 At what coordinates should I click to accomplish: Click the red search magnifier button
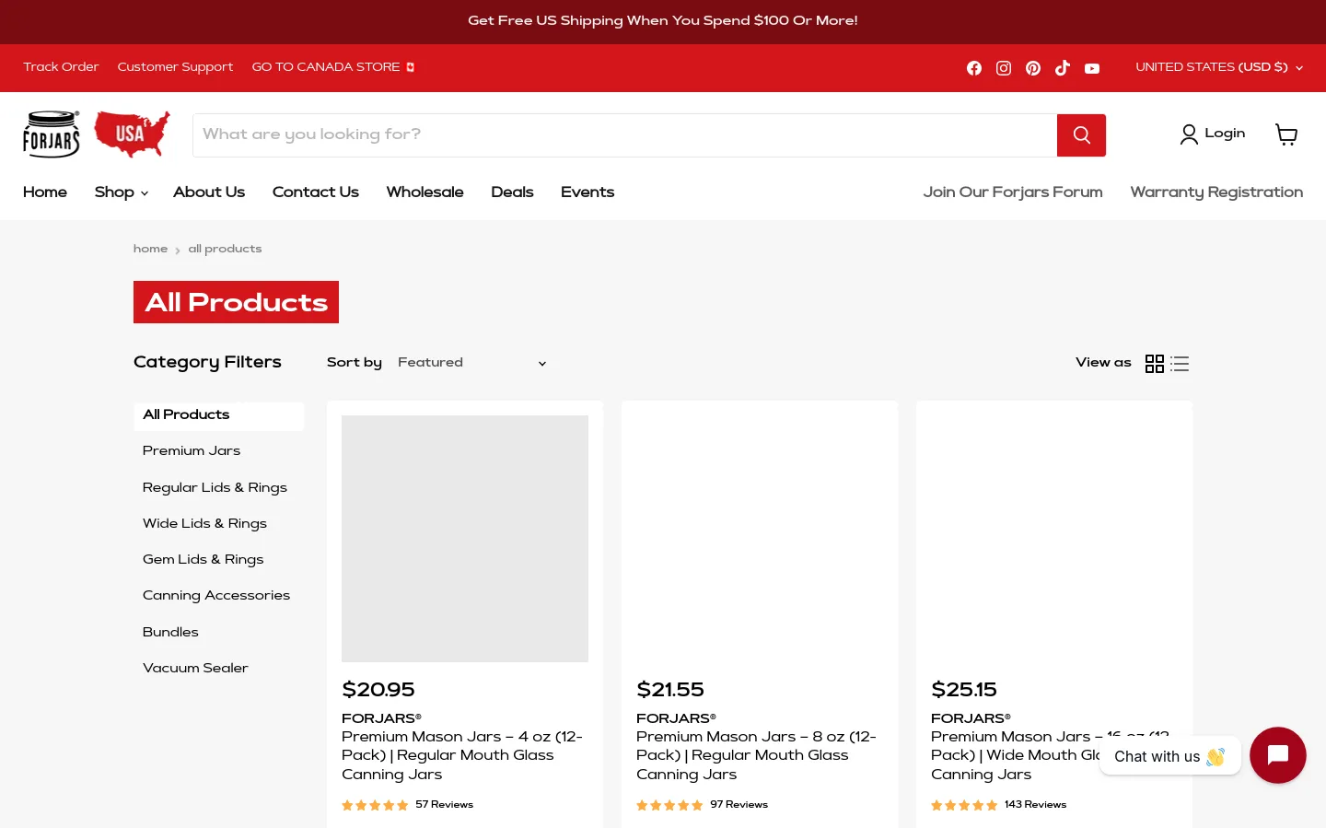(1082, 135)
